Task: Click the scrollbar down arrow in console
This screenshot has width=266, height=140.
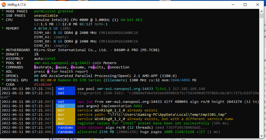Action: (x=261, y=136)
